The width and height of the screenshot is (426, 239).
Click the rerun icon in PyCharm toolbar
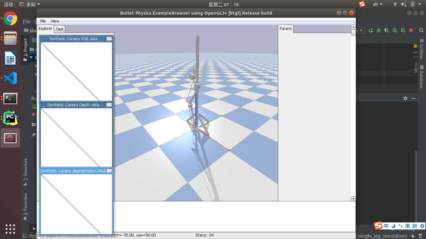(370, 30)
